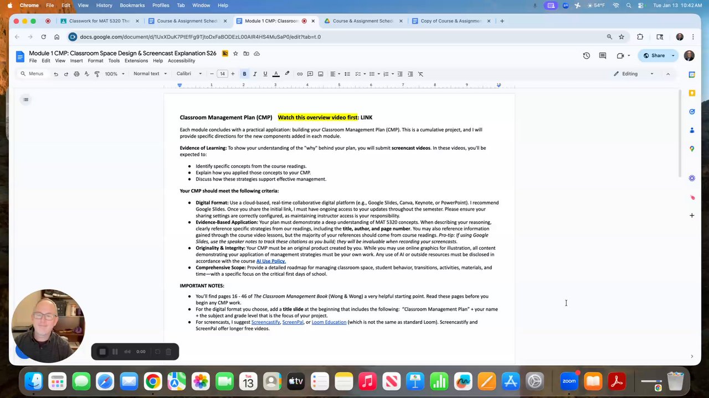Click the Share button
709x398 pixels.
tap(654, 55)
